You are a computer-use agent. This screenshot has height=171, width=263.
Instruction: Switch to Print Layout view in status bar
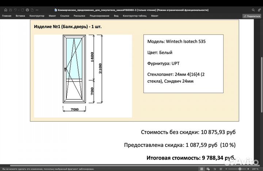click(x=202, y=169)
